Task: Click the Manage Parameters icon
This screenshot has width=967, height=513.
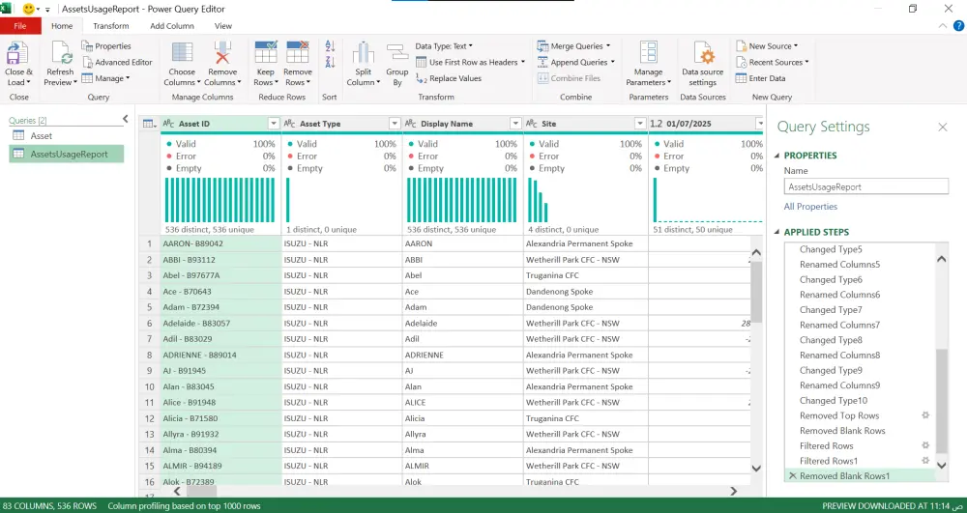Action: (648, 53)
